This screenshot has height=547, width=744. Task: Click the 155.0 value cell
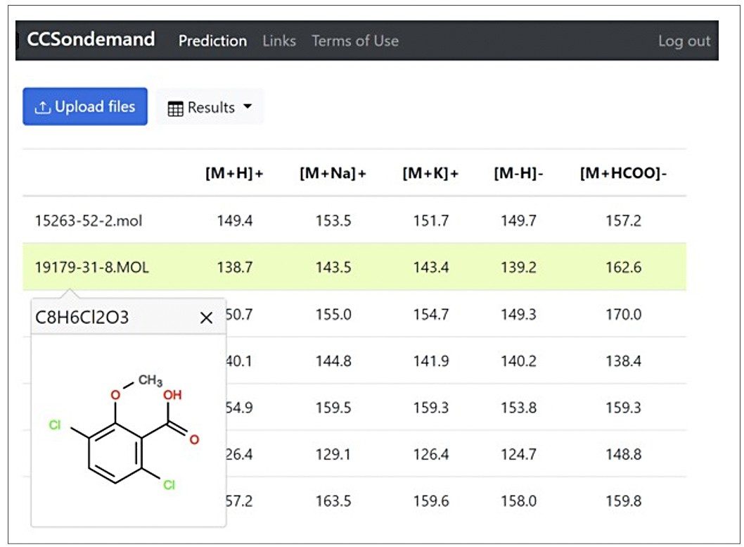[333, 315]
